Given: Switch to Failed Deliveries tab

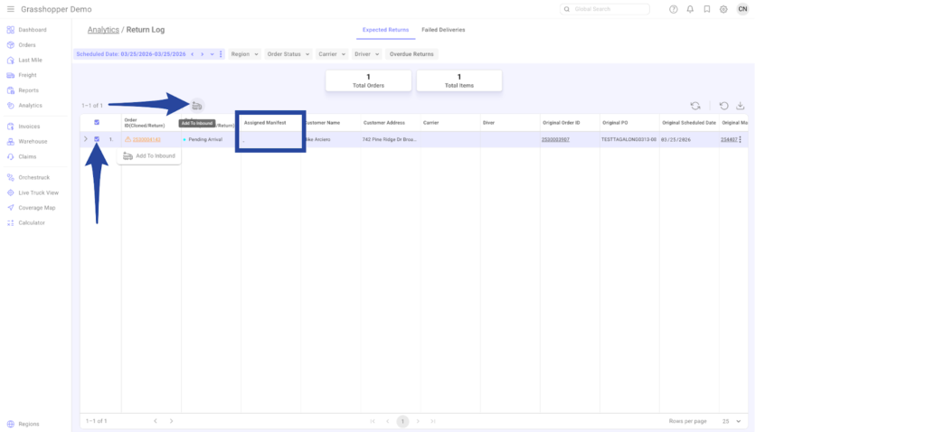Looking at the screenshot, I should click(x=443, y=30).
